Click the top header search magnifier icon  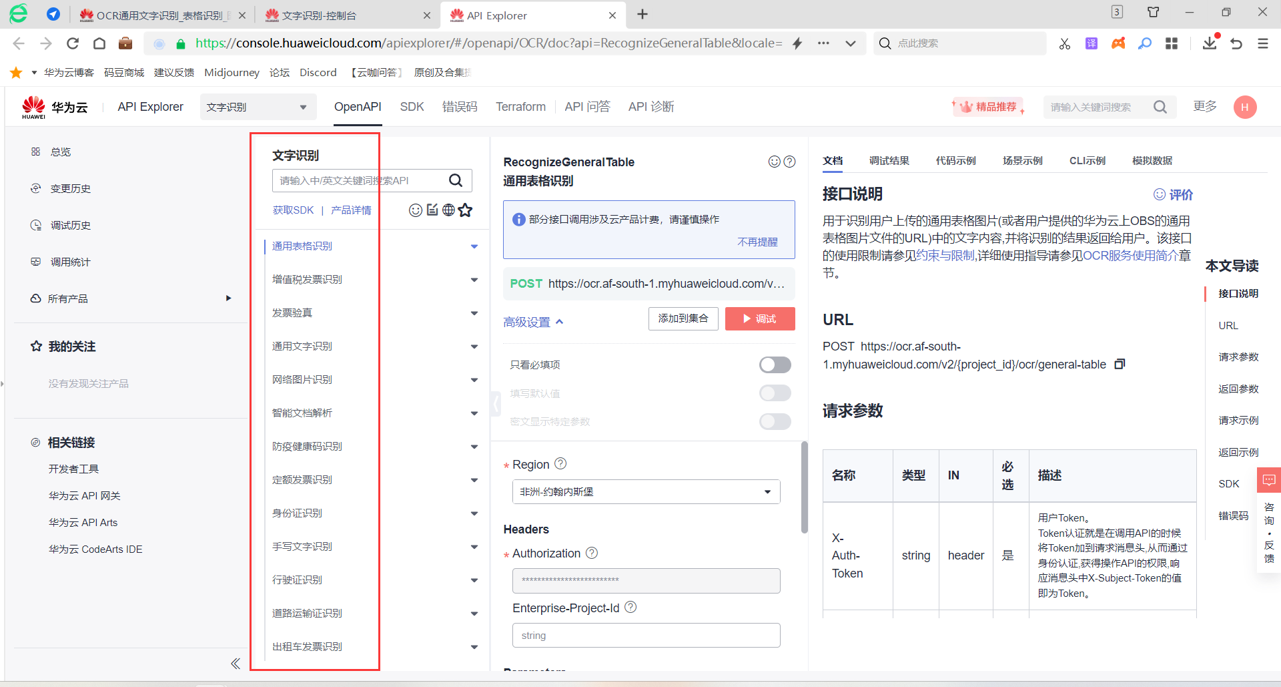click(1160, 107)
